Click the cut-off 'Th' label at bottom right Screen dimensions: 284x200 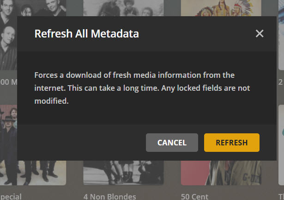[x=280, y=196]
